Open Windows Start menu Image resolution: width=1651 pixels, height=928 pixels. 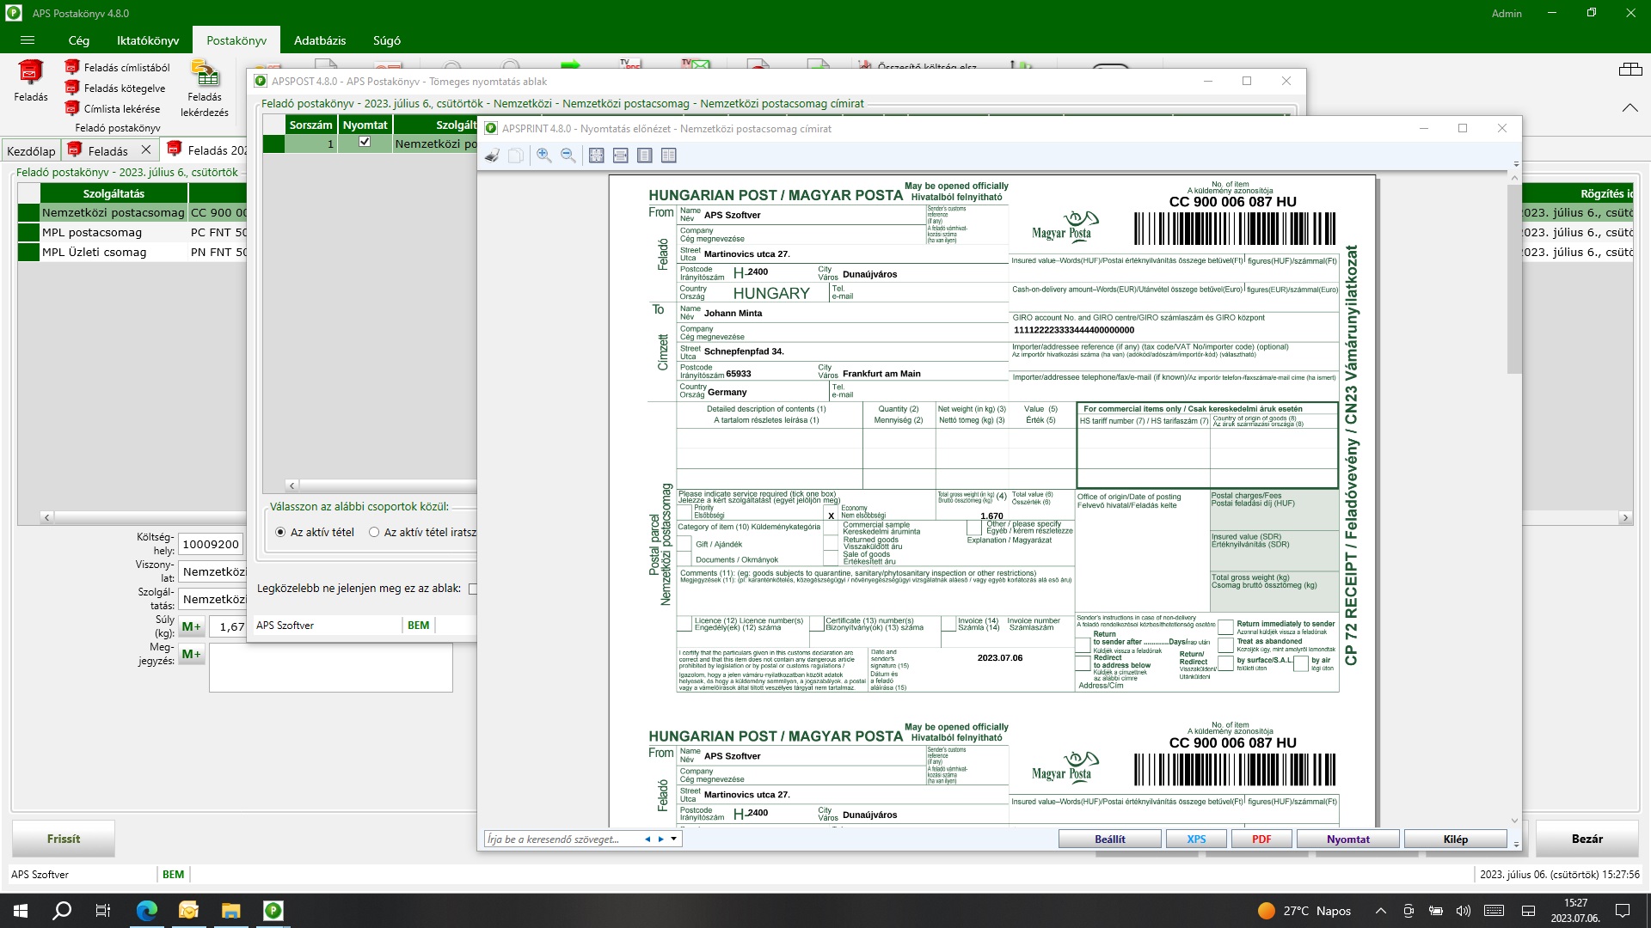pos(21,911)
